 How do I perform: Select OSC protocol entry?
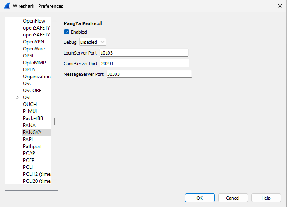pyautogui.click(x=27, y=84)
